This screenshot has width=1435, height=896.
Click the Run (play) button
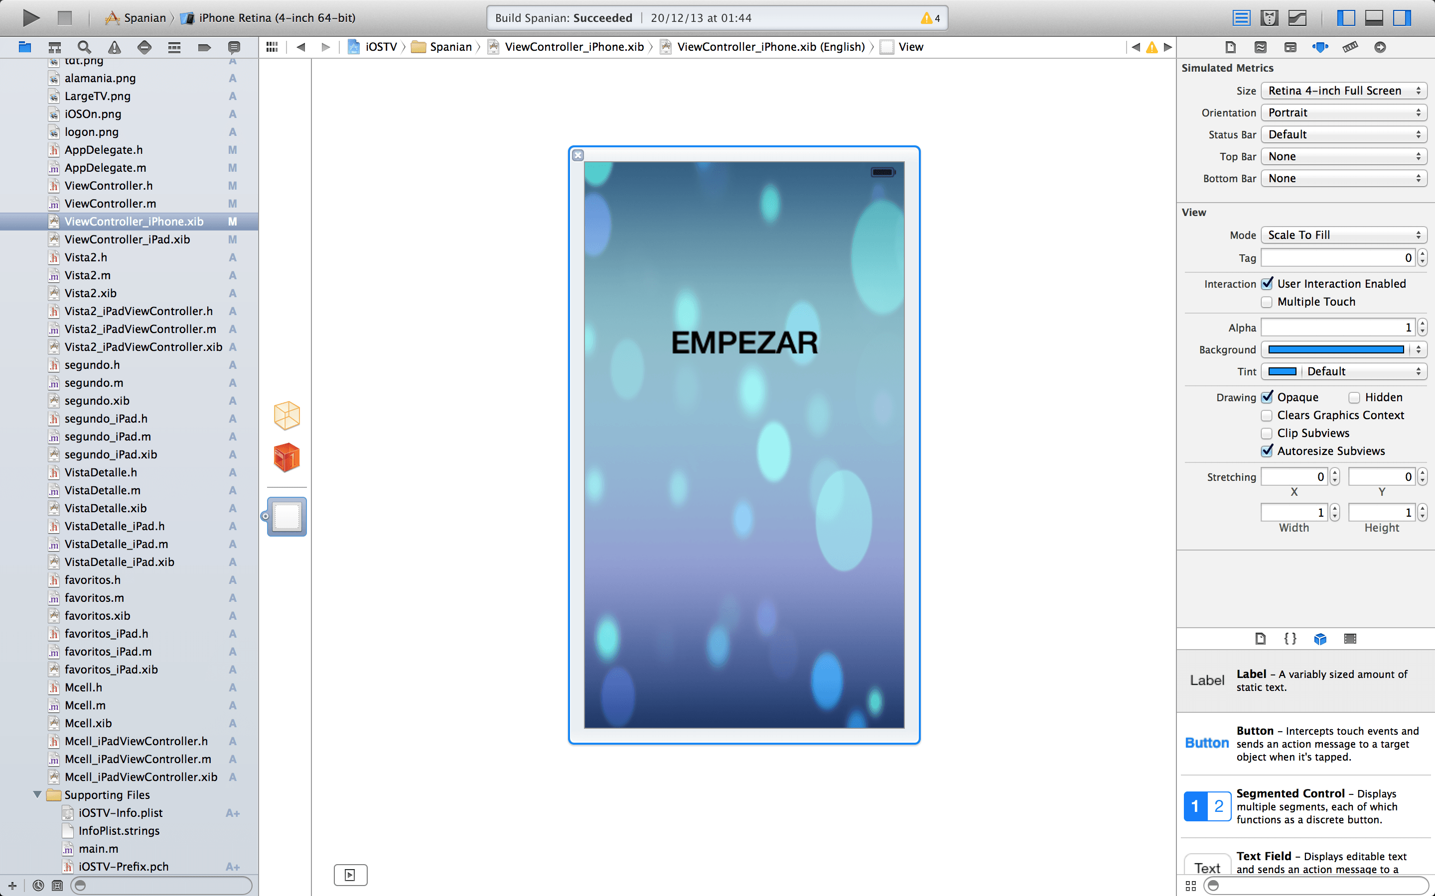(31, 18)
